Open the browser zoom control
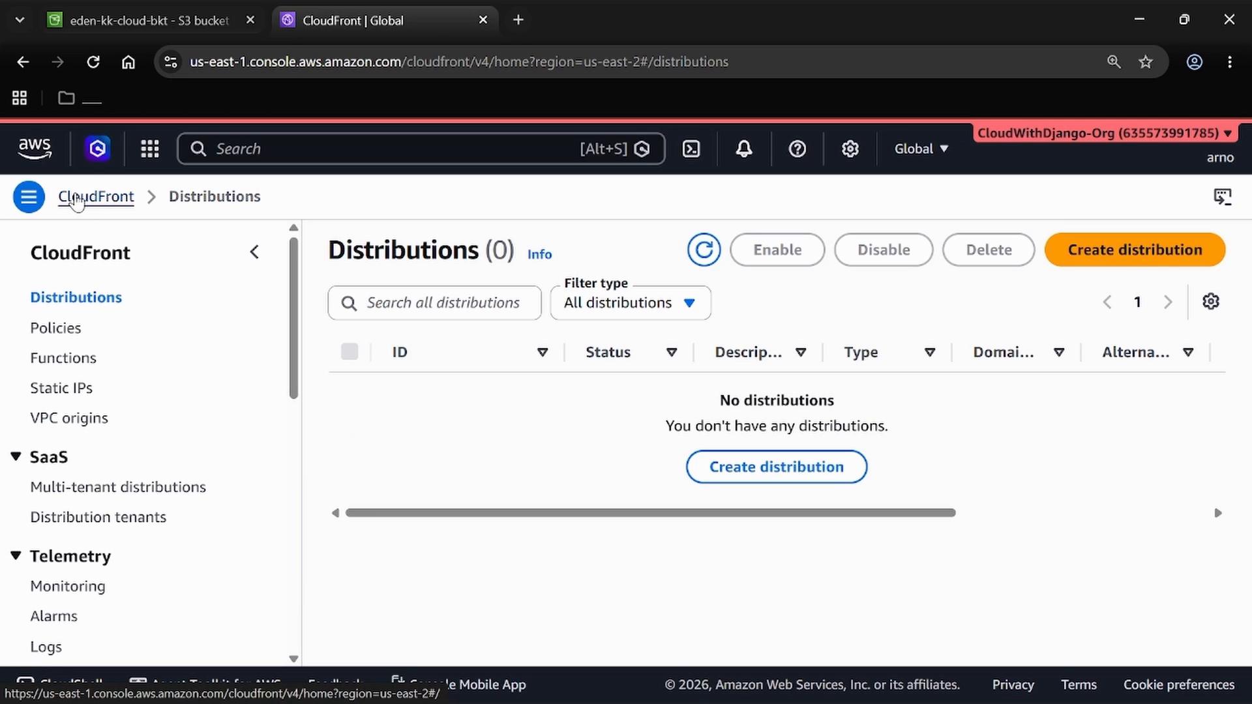The width and height of the screenshot is (1252, 704). (1114, 62)
